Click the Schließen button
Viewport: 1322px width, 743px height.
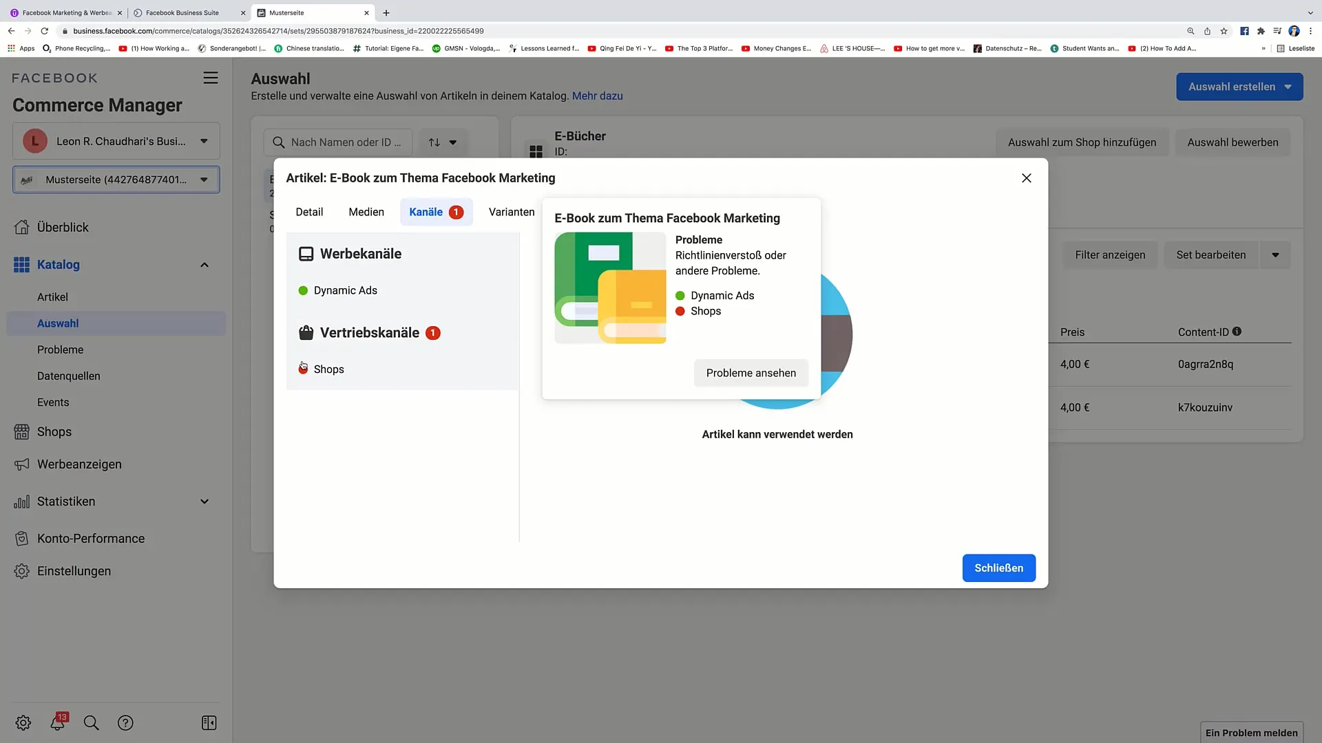tap(999, 568)
